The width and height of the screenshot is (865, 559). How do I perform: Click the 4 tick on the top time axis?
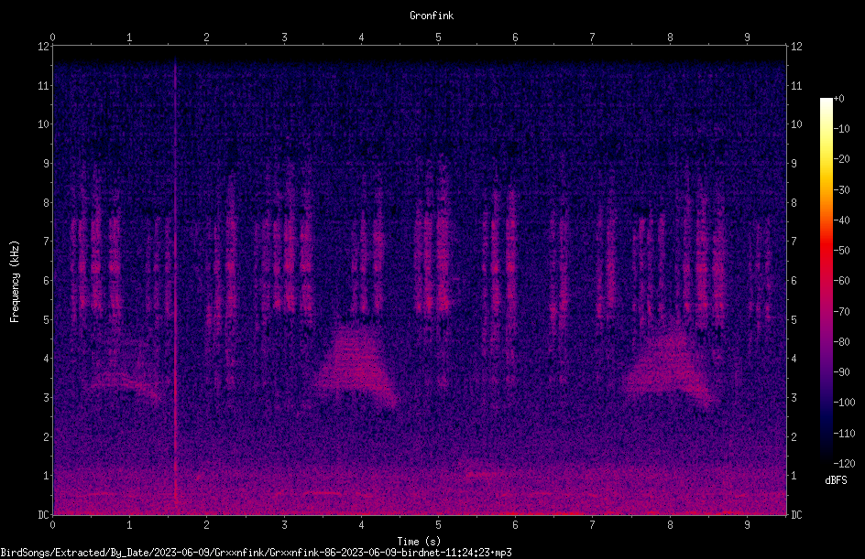(x=361, y=38)
